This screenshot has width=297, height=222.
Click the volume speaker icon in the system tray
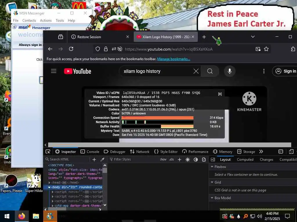pos(260,216)
